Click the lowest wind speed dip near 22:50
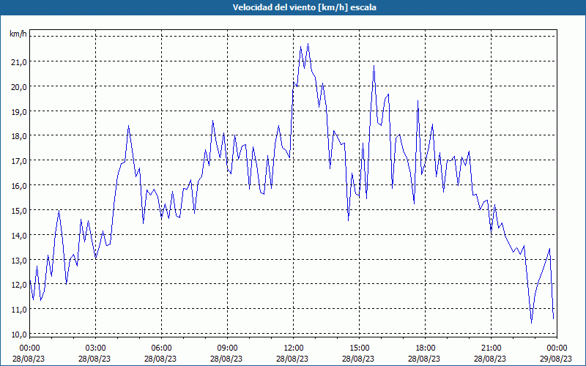Viewport: 586px width, 366px height. click(532, 322)
